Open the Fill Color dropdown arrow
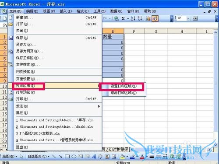 pos(127,157)
